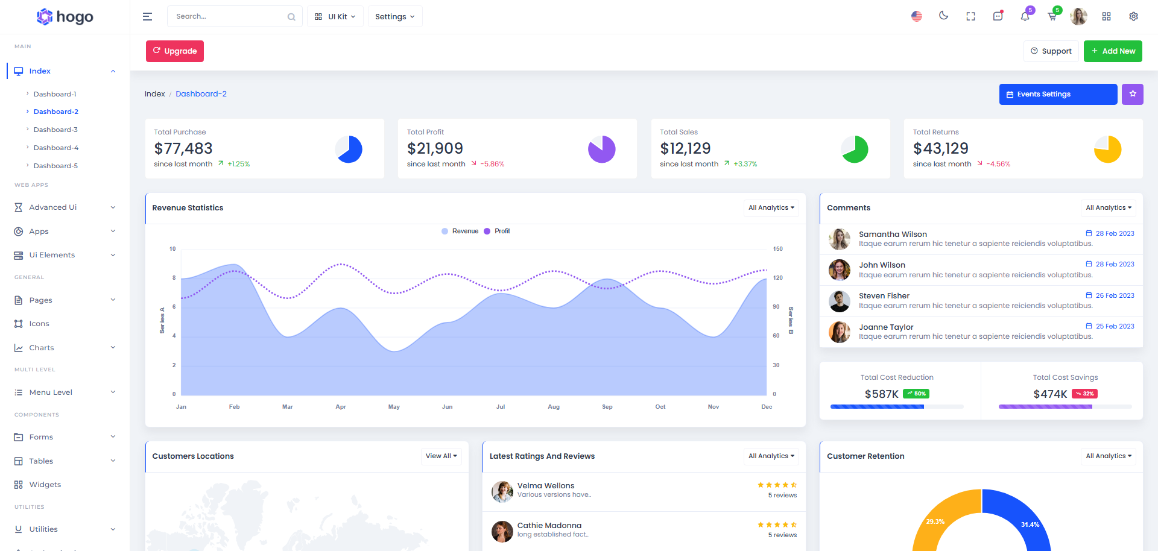Viewport: 1158px width, 551px height.
Task: Click Steven Fisher's comment name
Action: tap(884, 296)
